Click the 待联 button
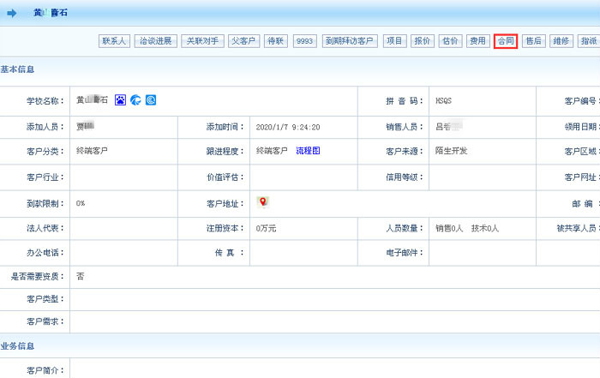Image resolution: width=600 pixels, height=378 pixels. tap(275, 41)
